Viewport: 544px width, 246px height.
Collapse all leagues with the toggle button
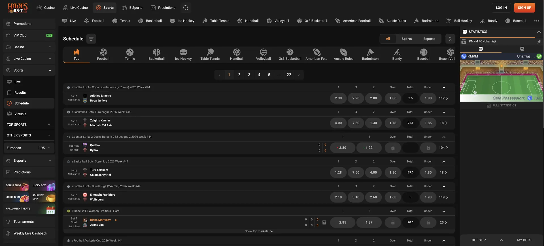click(x=450, y=39)
